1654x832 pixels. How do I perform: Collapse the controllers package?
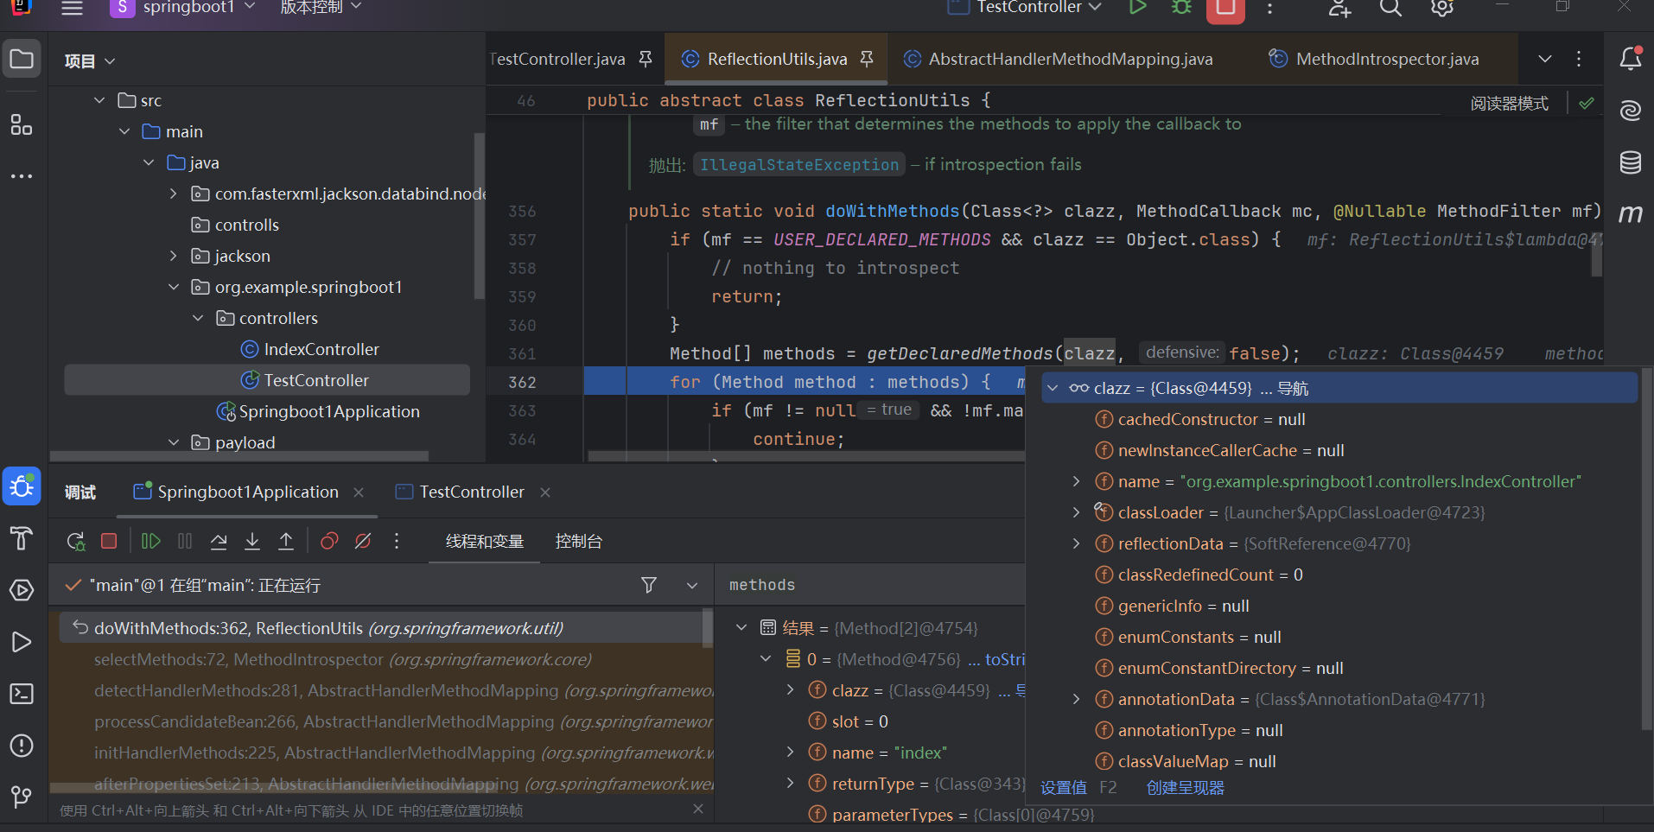tap(198, 318)
